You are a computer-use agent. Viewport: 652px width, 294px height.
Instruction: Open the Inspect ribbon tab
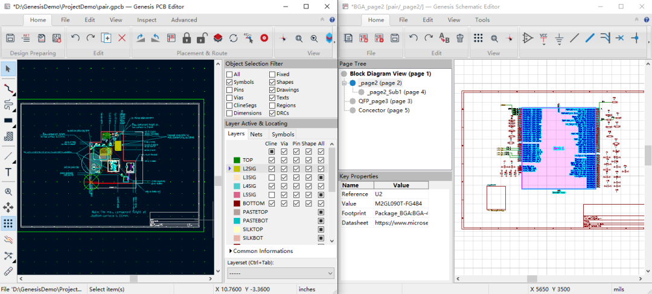(147, 20)
